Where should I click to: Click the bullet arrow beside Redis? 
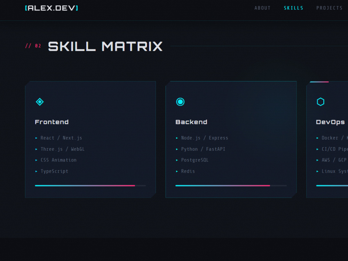pos(177,171)
